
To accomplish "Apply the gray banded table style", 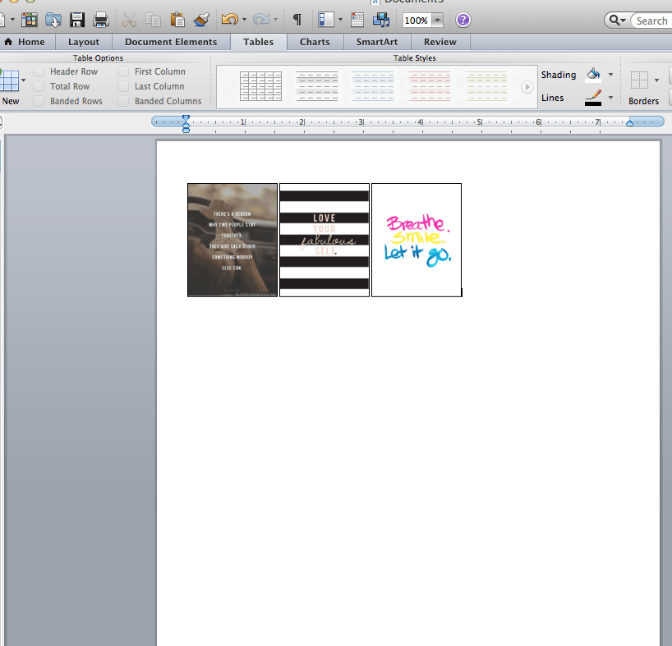I will coord(317,86).
